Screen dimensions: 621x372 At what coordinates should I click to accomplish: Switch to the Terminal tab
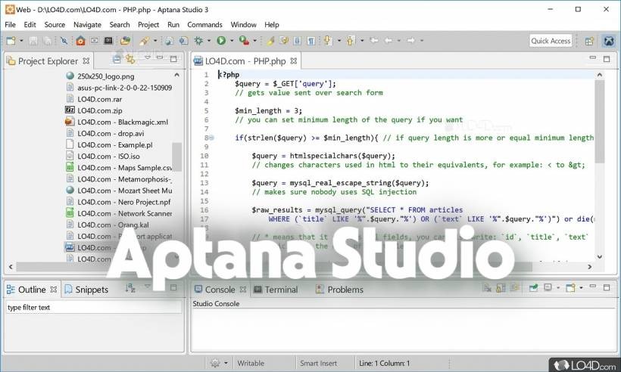pyautogui.click(x=276, y=290)
